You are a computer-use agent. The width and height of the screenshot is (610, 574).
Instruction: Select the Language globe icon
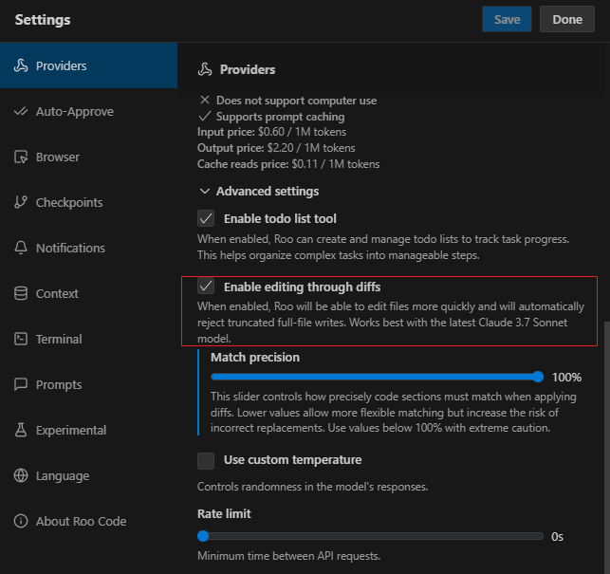pyautogui.click(x=21, y=475)
